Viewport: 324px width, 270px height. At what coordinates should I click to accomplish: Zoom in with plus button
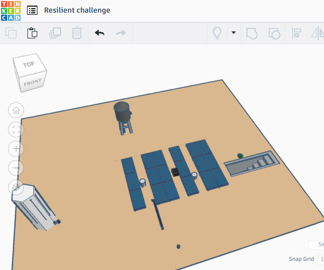pos(16,149)
